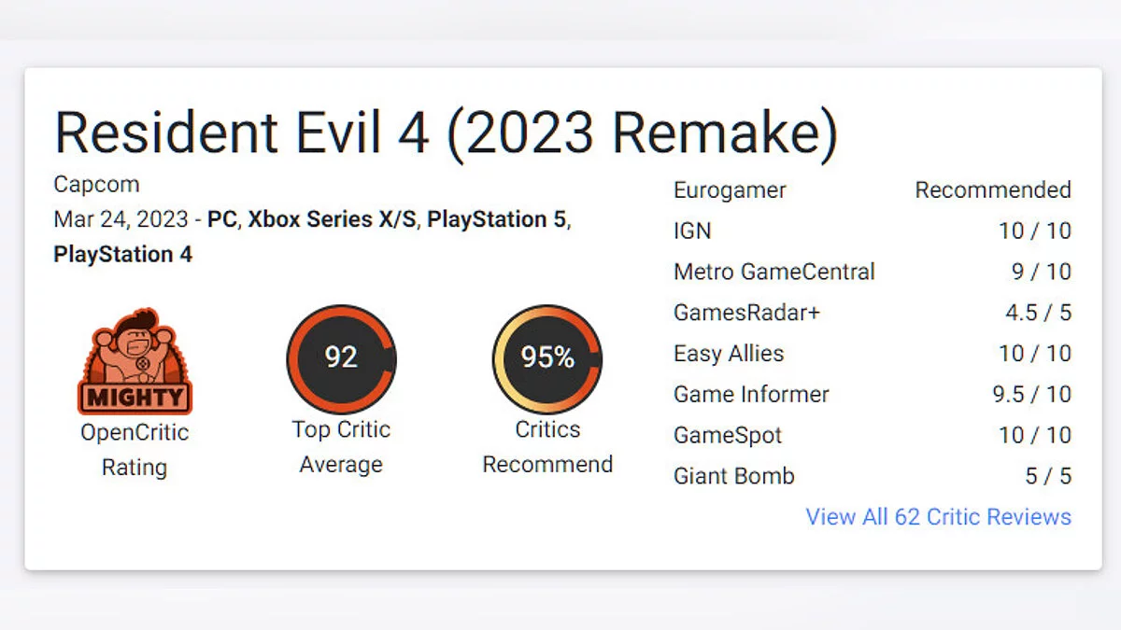Image resolution: width=1121 pixels, height=630 pixels.
Task: Click the Eurogamer Recommended verdict text
Action: pos(992,190)
